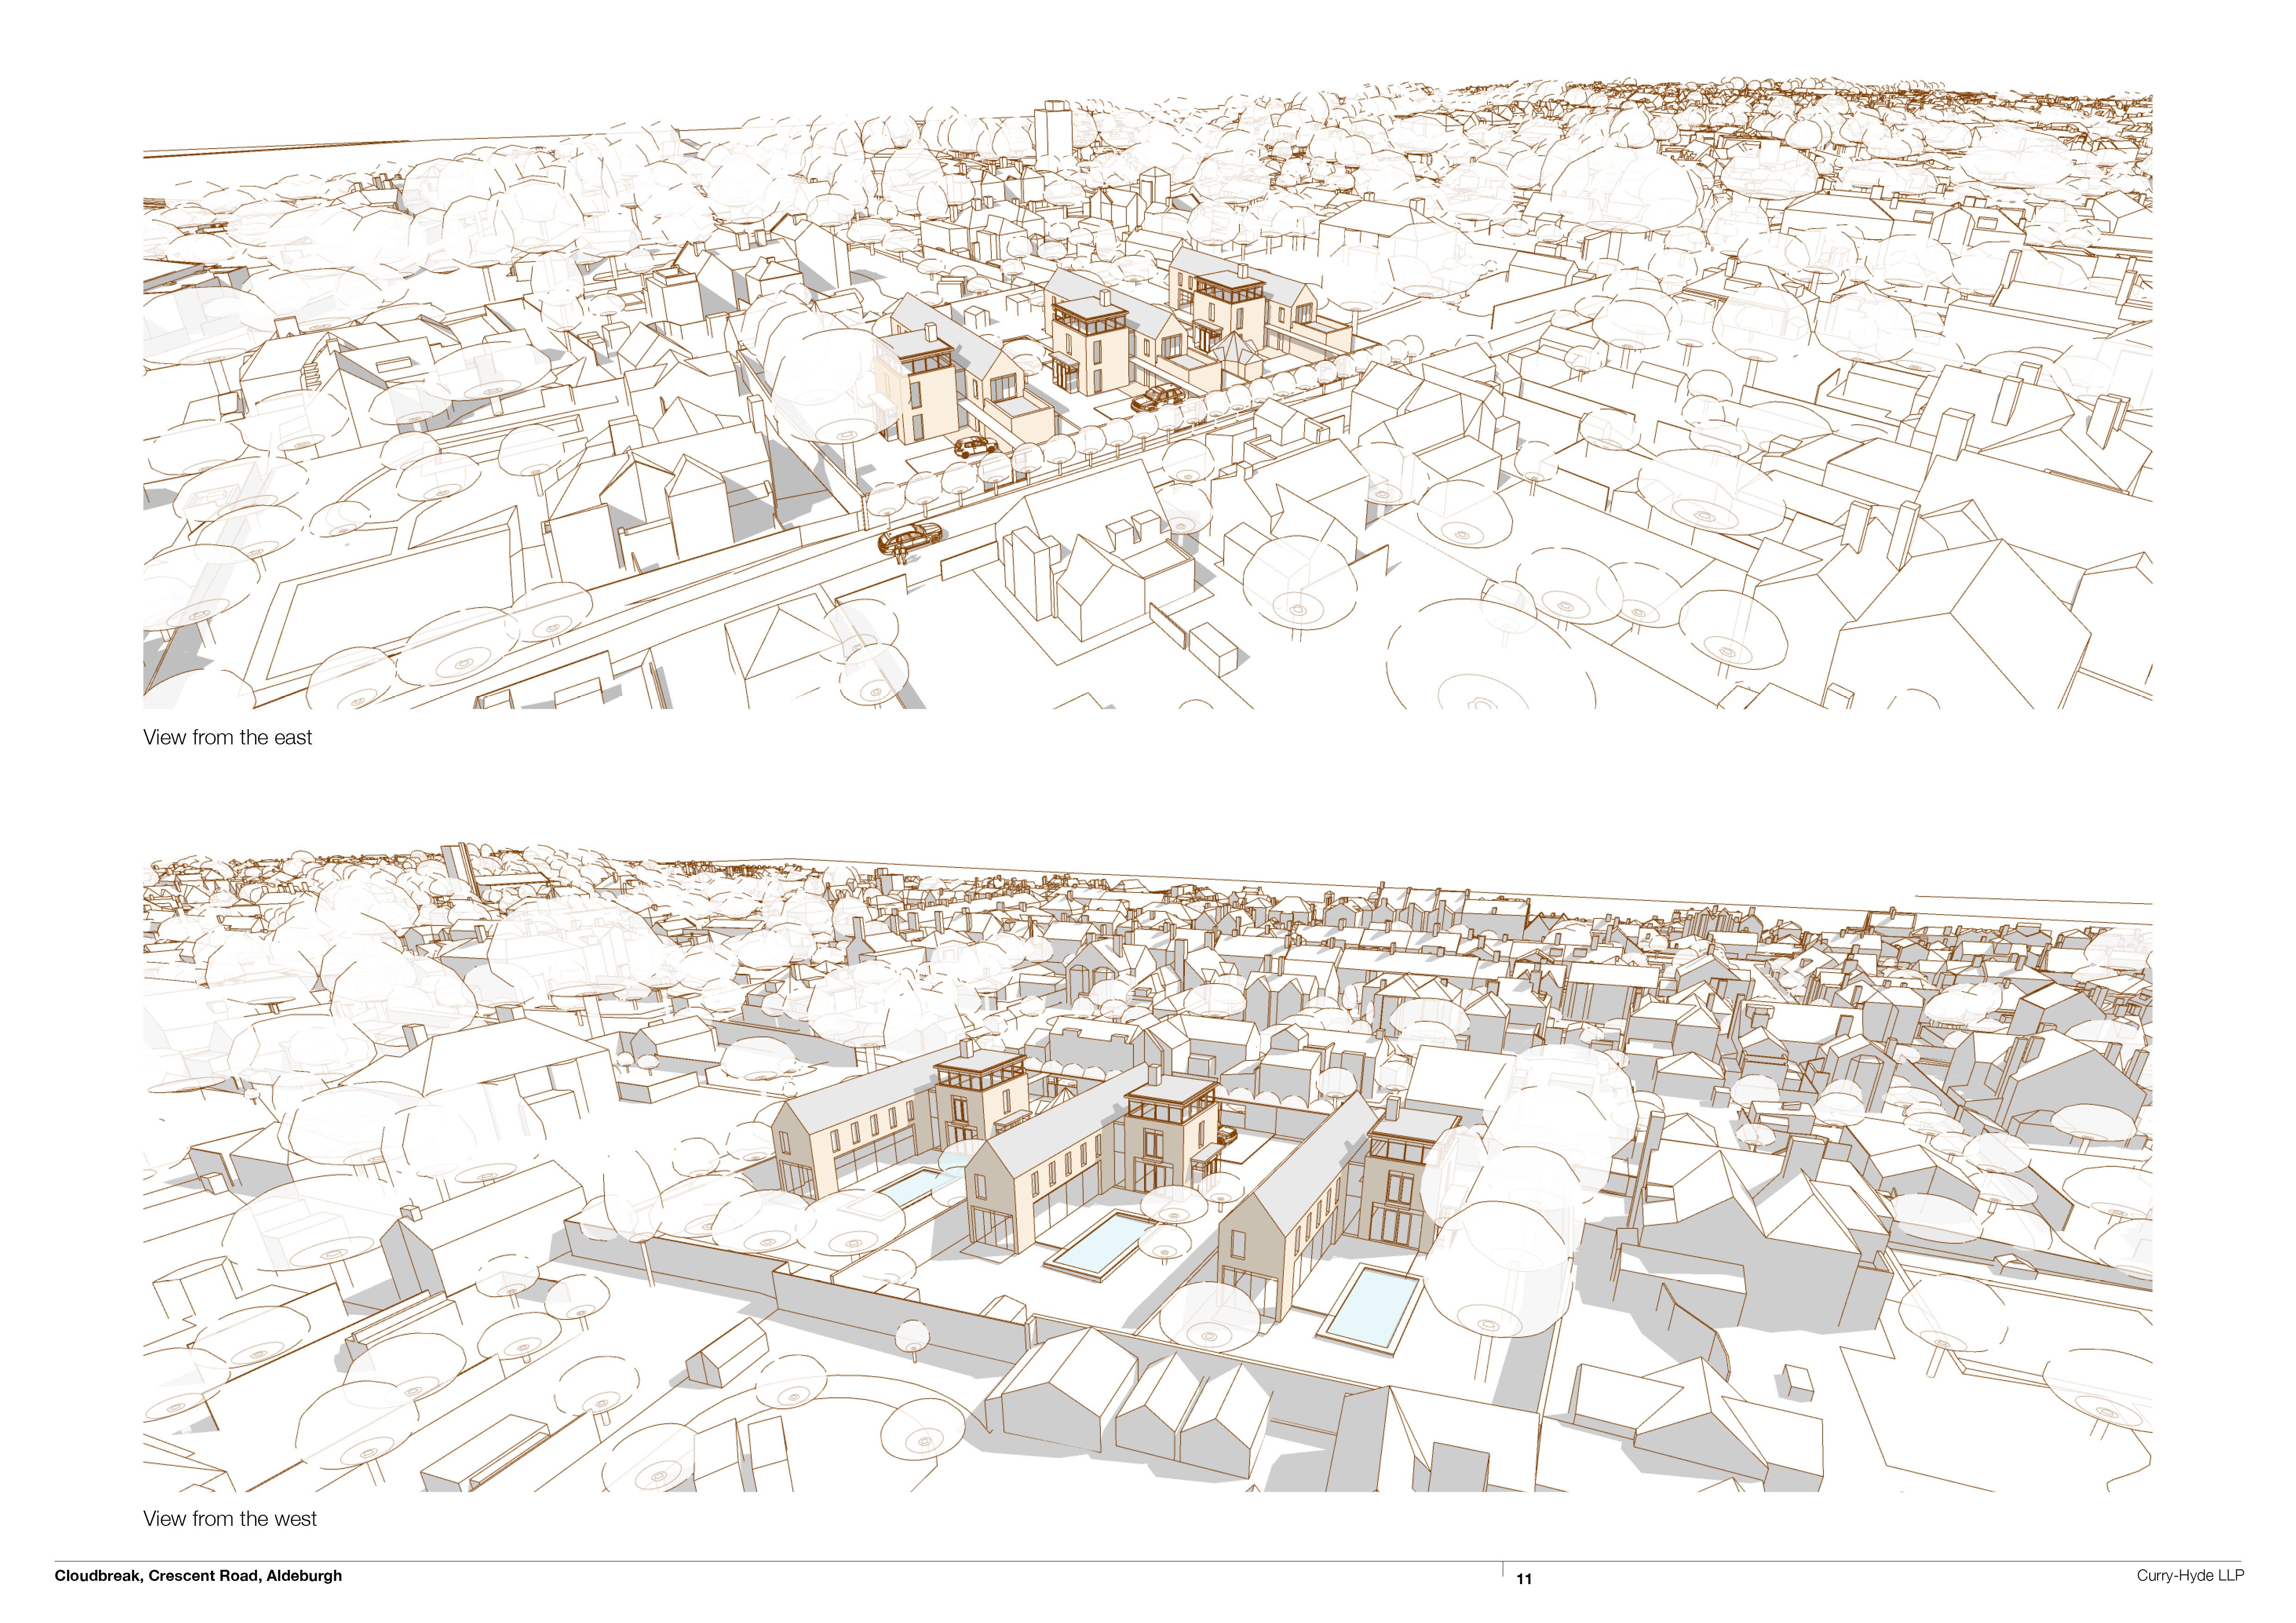The height and width of the screenshot is (1623, 2296).
Task: Click the 'View from the west' caption
Action: point(229,1519)
